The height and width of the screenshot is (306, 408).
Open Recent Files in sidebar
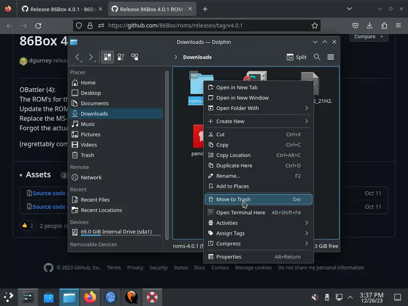click(x=116, y=200)
